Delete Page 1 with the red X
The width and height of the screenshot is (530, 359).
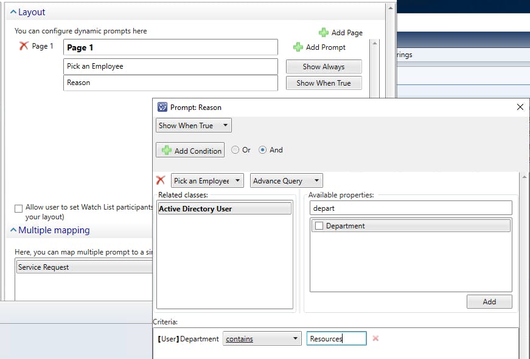24,46
